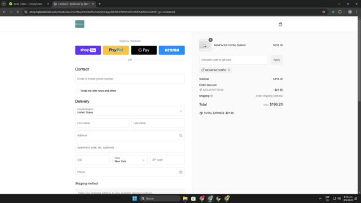Viewport: 361px width, 203px height.
Task: Click the ZIP code field
Action: click(x=168, y=160)
